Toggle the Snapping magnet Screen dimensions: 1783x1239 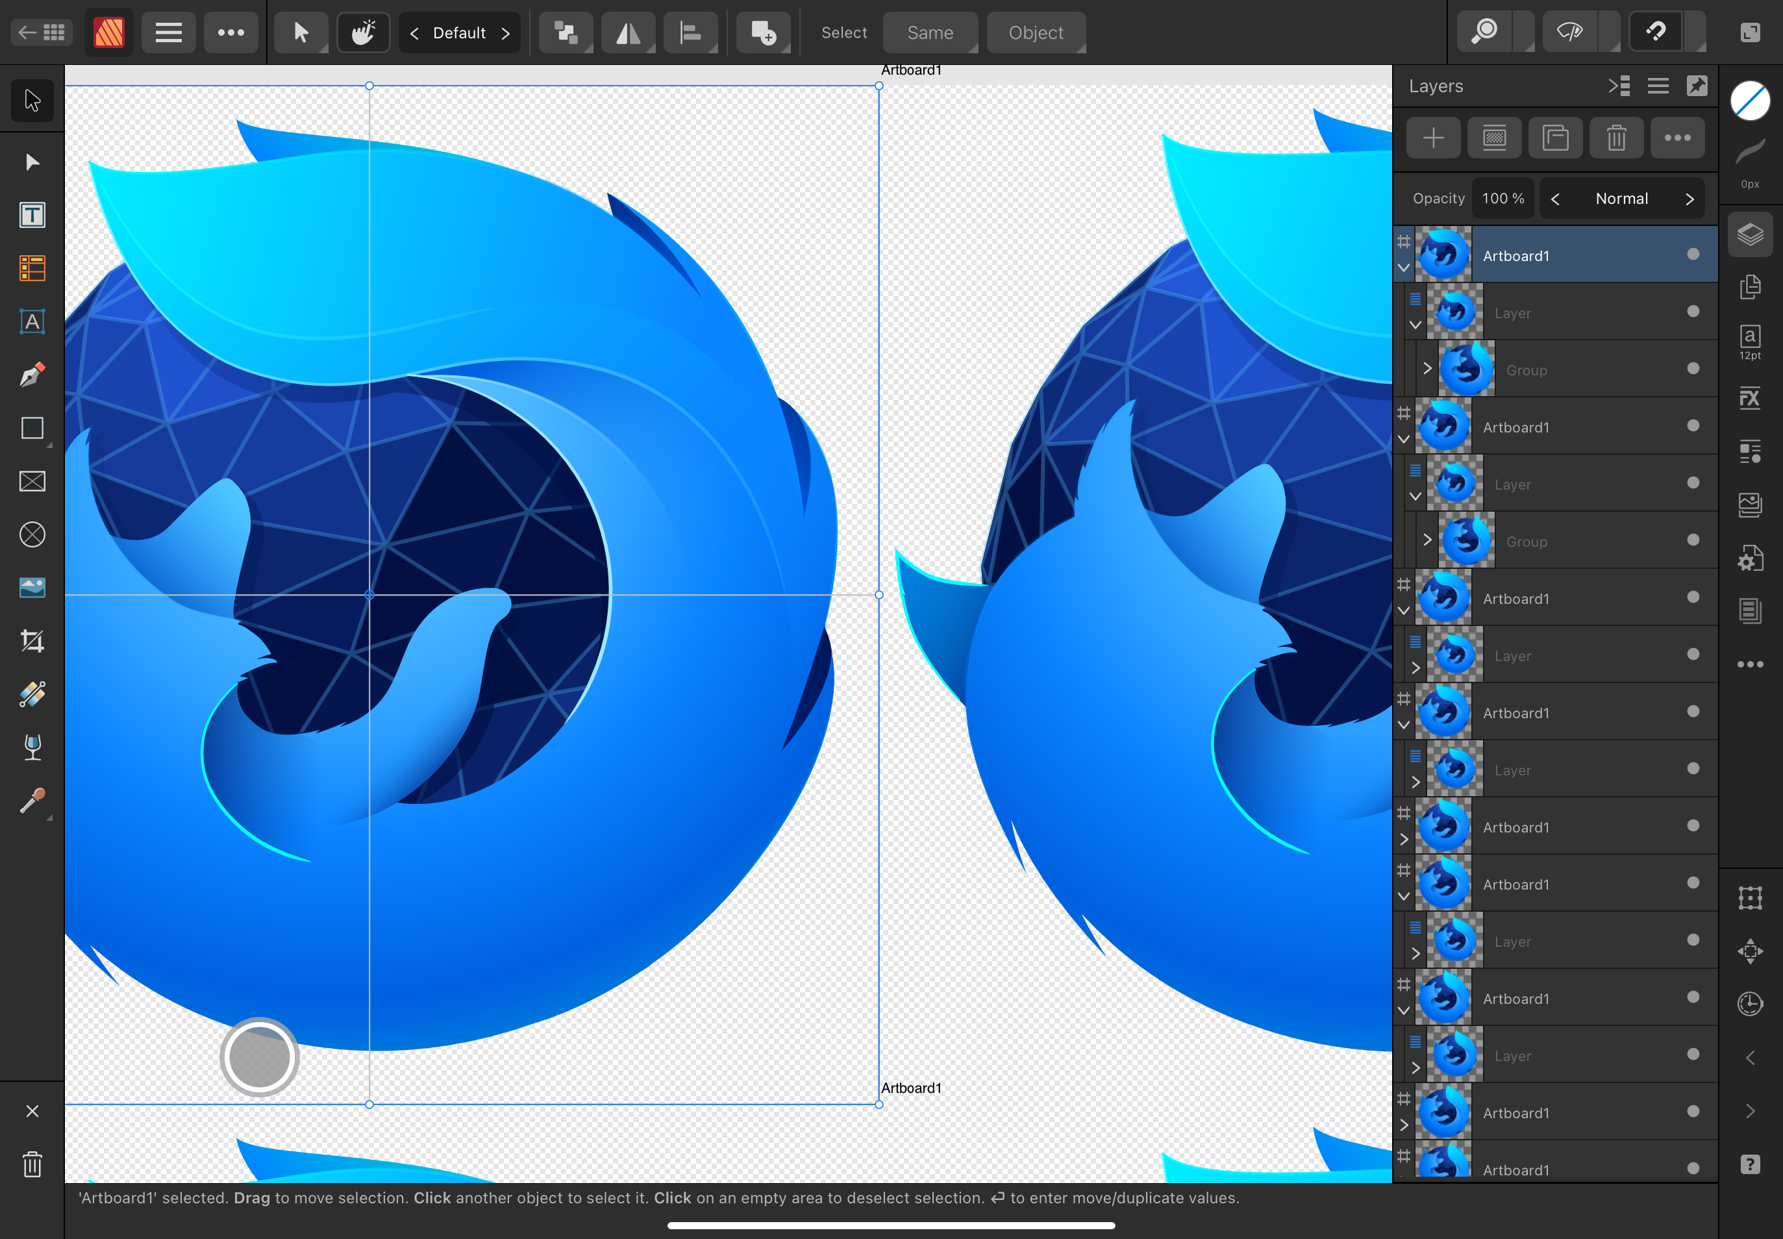pos(1656,32)
